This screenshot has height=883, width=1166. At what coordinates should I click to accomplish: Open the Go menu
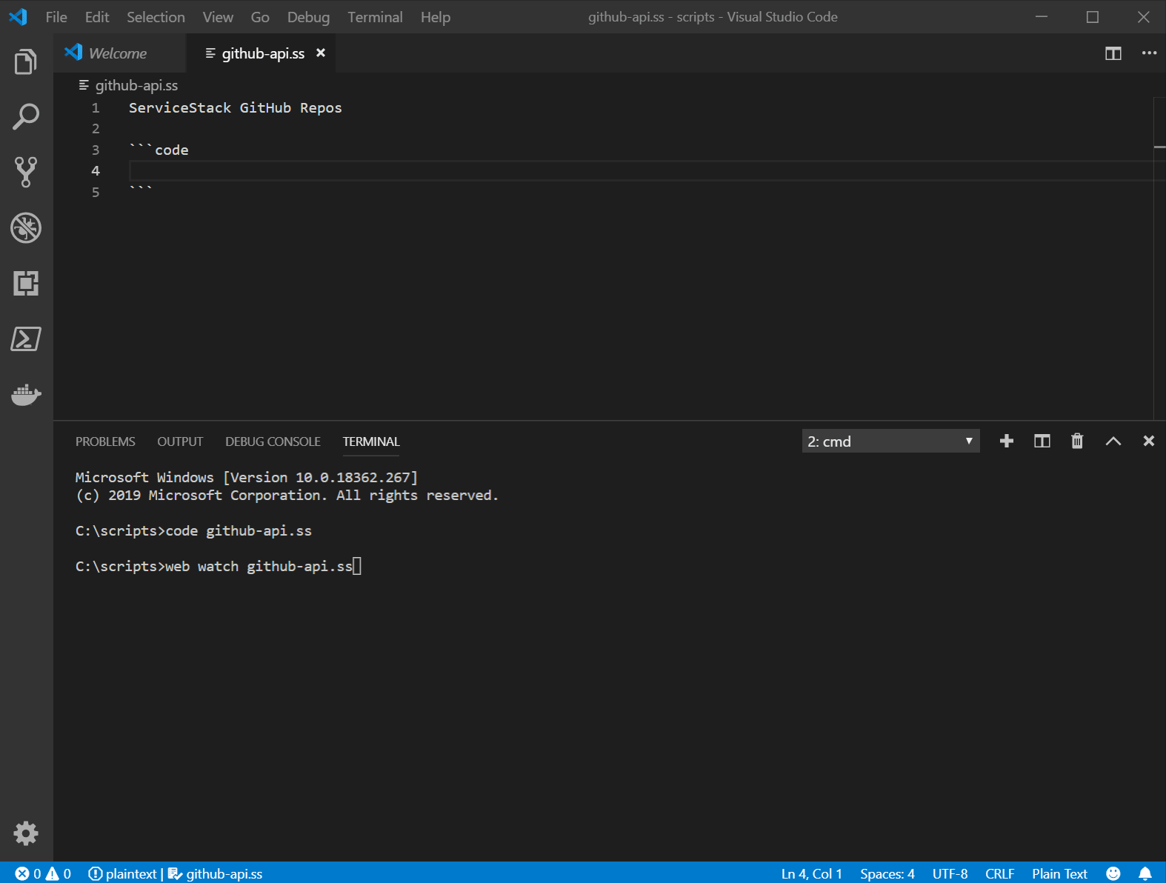pos(260,17)
